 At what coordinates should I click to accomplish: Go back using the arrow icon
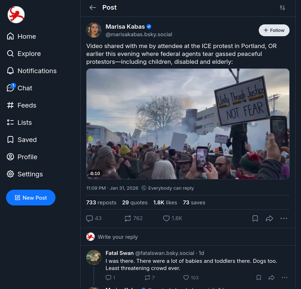tap(92, 8)
